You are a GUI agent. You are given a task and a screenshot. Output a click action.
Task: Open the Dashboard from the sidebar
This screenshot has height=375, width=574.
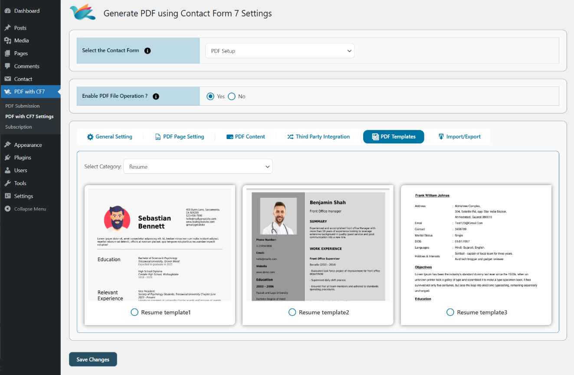(22, 10)
